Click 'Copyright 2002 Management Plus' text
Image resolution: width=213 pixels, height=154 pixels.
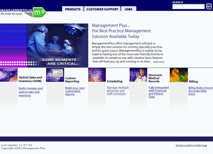[23, 148]
